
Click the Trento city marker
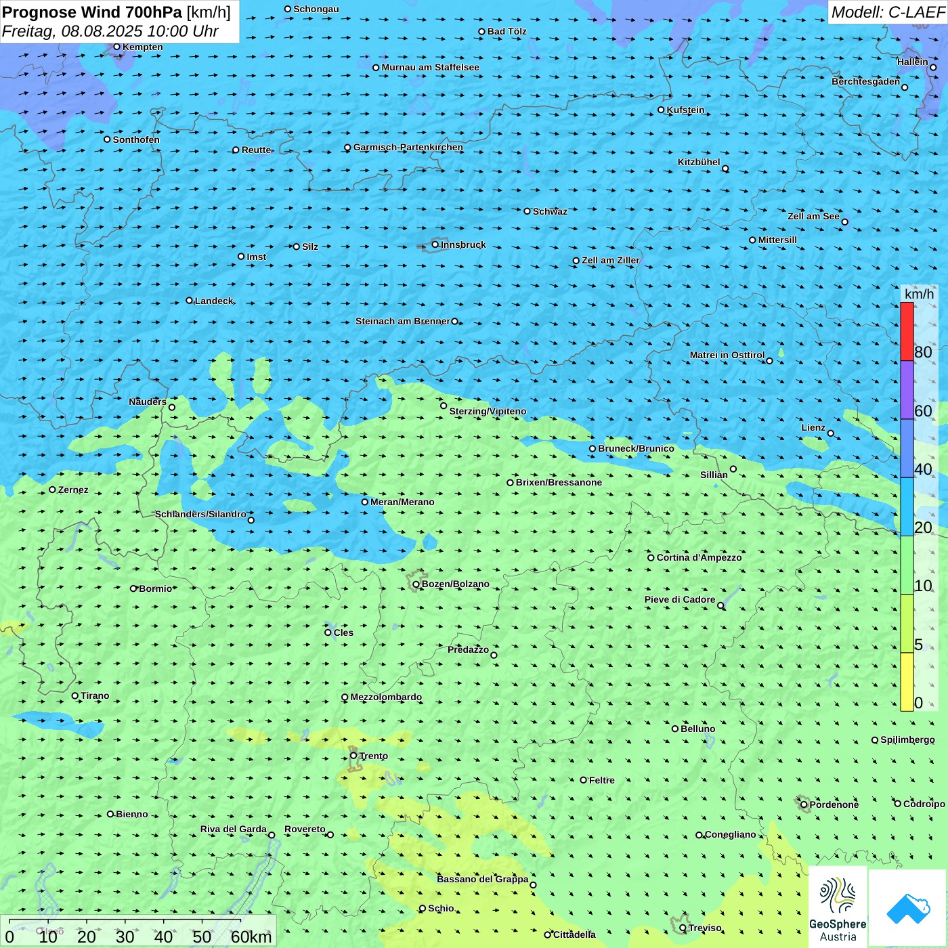(x=353, y=756)
